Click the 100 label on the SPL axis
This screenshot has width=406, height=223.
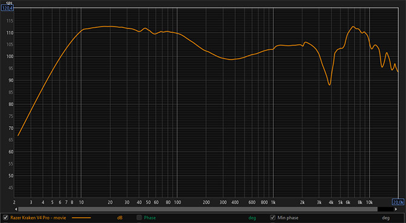[x=10, y=56]
